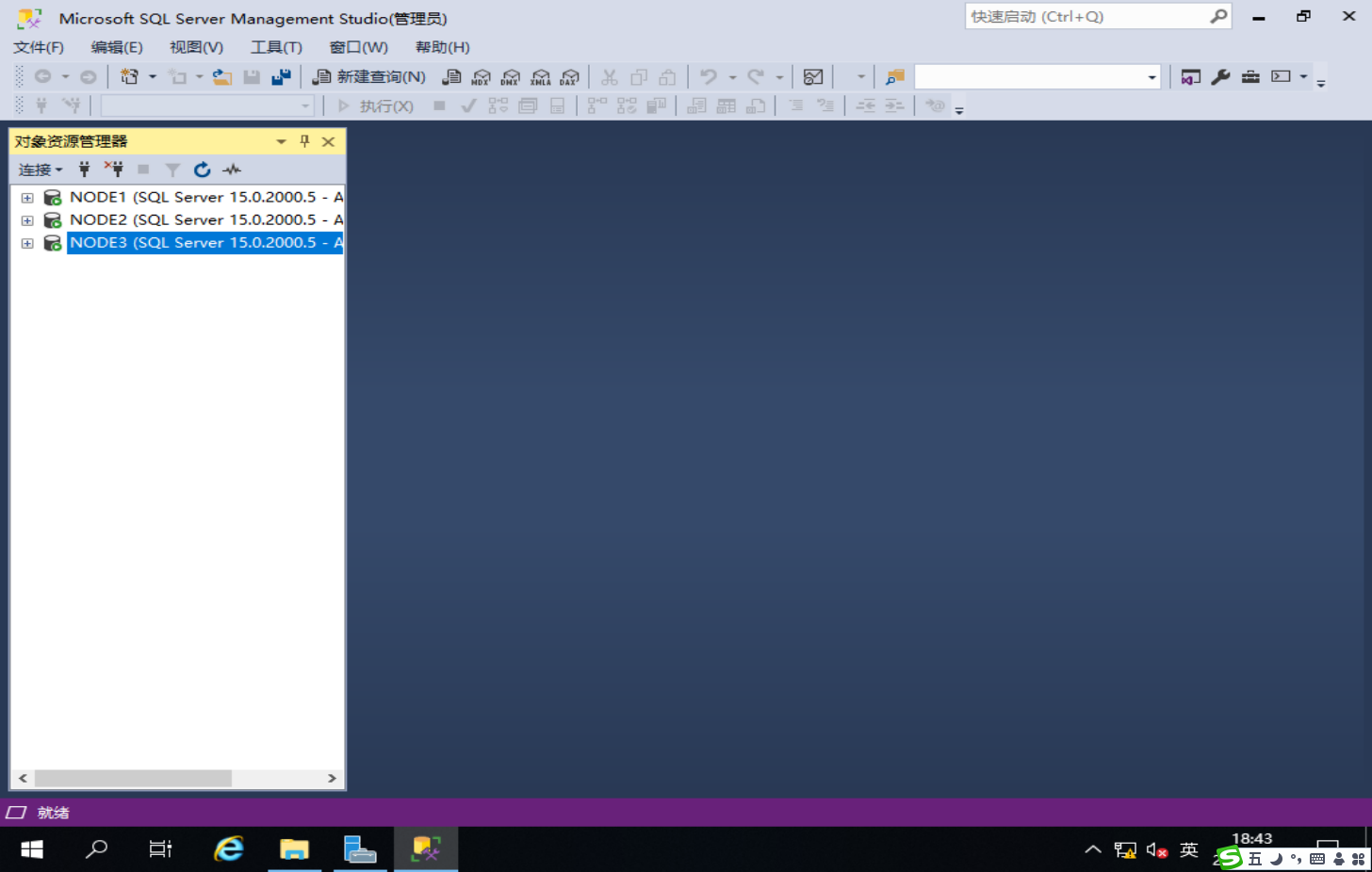Screen dimensions: 1372x872
Task: Expand the New Project icon's dropdown arrow
Action: pos(153,77)
